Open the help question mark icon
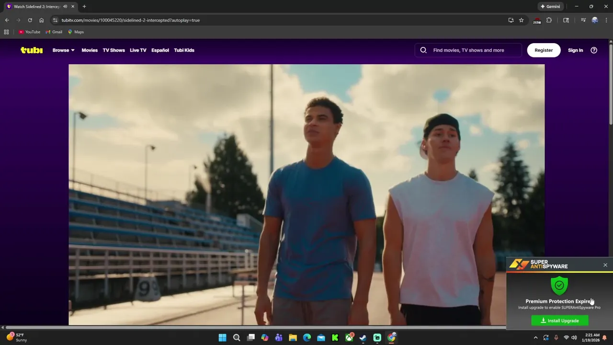 (x=594, y=50)
